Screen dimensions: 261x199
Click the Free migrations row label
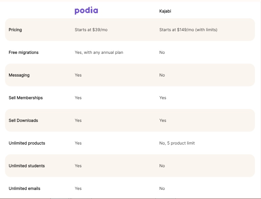pos(23,52)
